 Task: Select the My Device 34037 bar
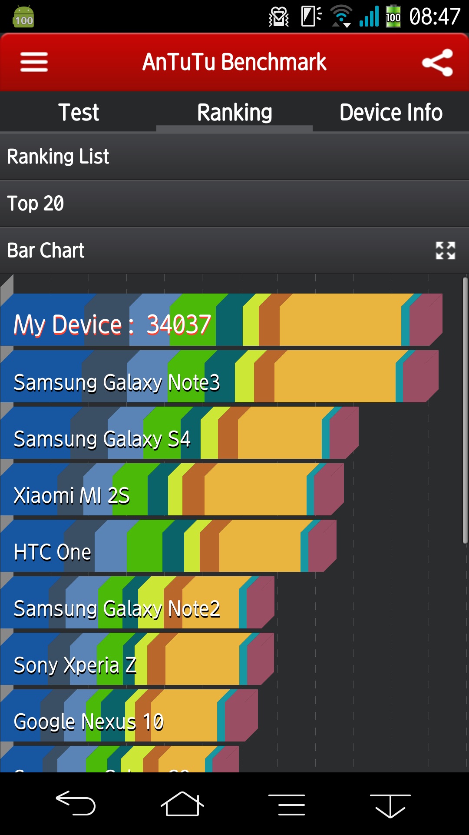coord(221,320)
